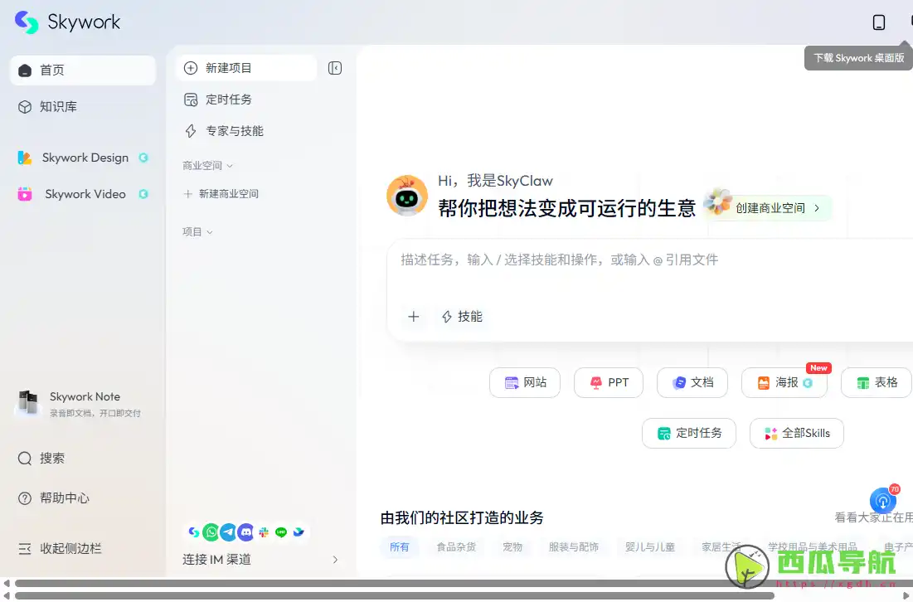
Task: Select the 网站 website shortcut
Action: pos(525,382)
